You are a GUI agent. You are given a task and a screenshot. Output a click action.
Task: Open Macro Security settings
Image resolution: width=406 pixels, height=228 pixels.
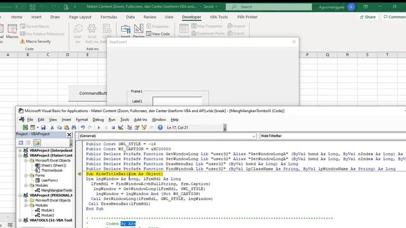coord(36,41)
